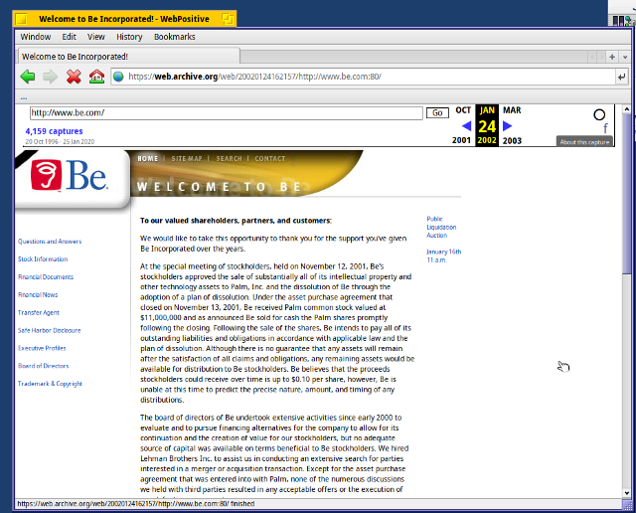Open the Window menu
Image resolution: width=636 pixels, height=513 pixels.
point(36,37)
